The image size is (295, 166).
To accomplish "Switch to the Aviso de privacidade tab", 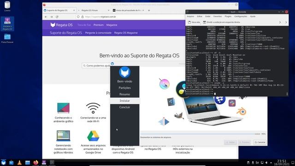I will click(128, 10).
